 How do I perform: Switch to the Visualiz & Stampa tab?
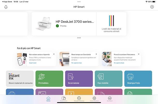79,99
